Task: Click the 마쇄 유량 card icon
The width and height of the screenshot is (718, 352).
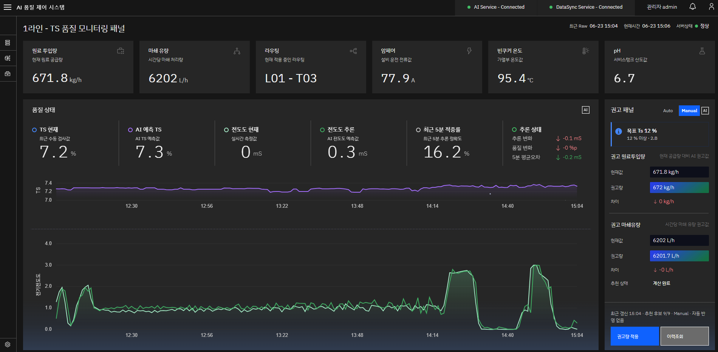Action: (237, 51)
